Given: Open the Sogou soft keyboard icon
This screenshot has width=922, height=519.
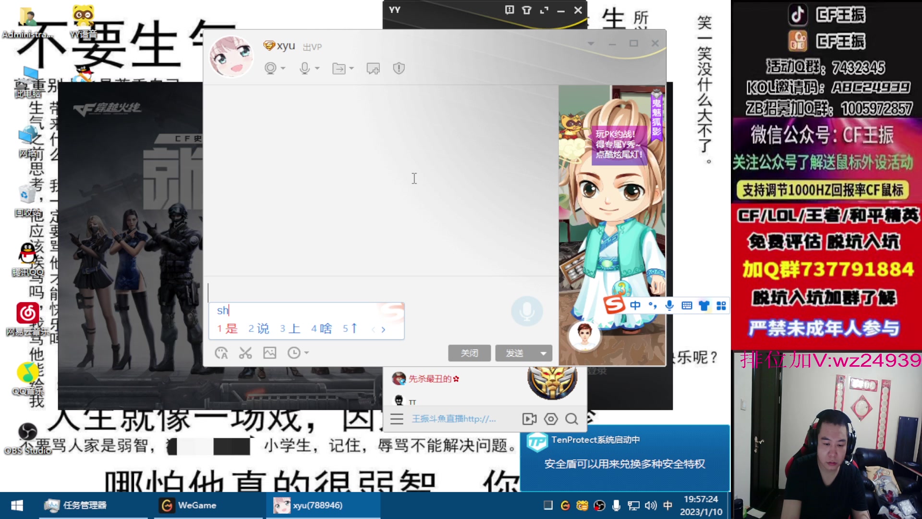Looking at the screenshot, I should [687, 306].
